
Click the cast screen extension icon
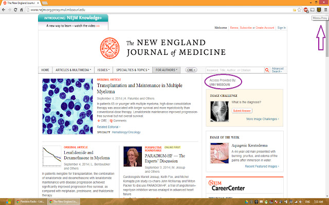(313, 10)
